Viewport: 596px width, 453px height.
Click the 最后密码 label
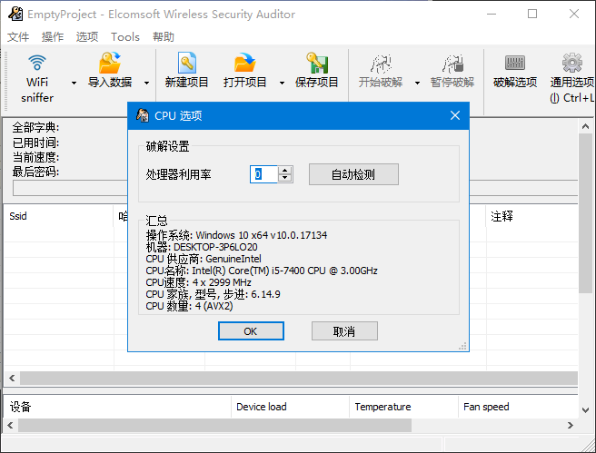35,172
